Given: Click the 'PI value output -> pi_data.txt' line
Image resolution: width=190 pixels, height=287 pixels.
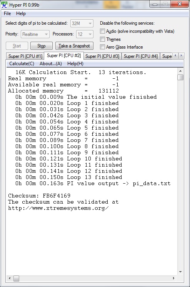Looking at the screenshot, I should [x=93, y=183].
